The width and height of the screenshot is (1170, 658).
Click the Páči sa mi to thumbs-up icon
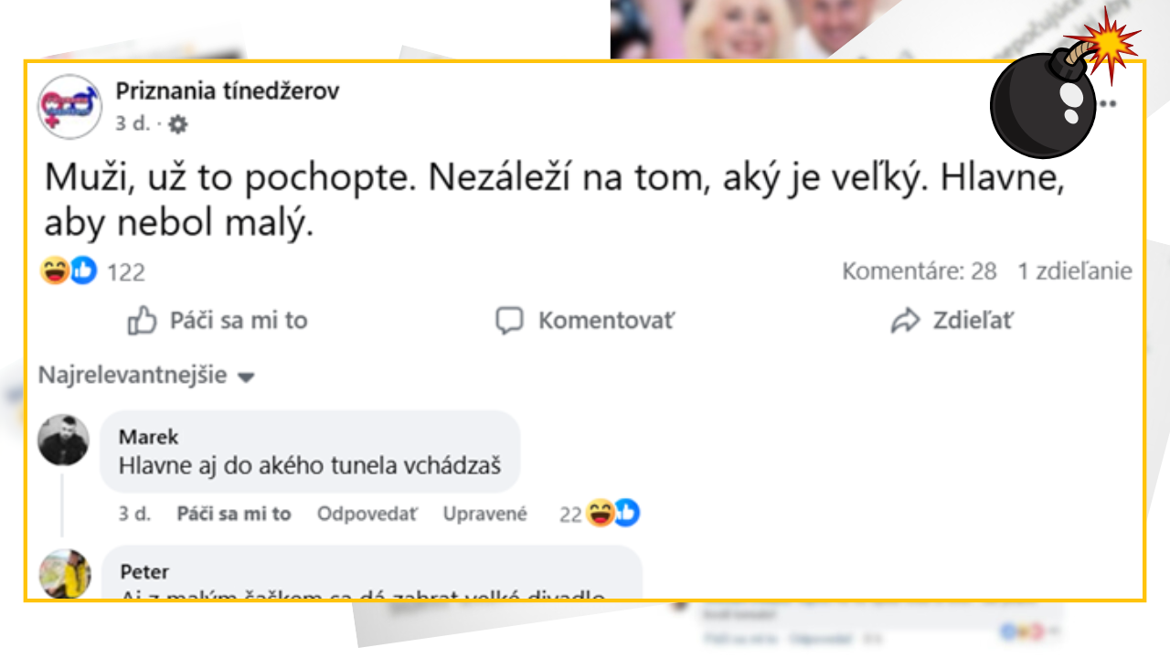(144, 321)
